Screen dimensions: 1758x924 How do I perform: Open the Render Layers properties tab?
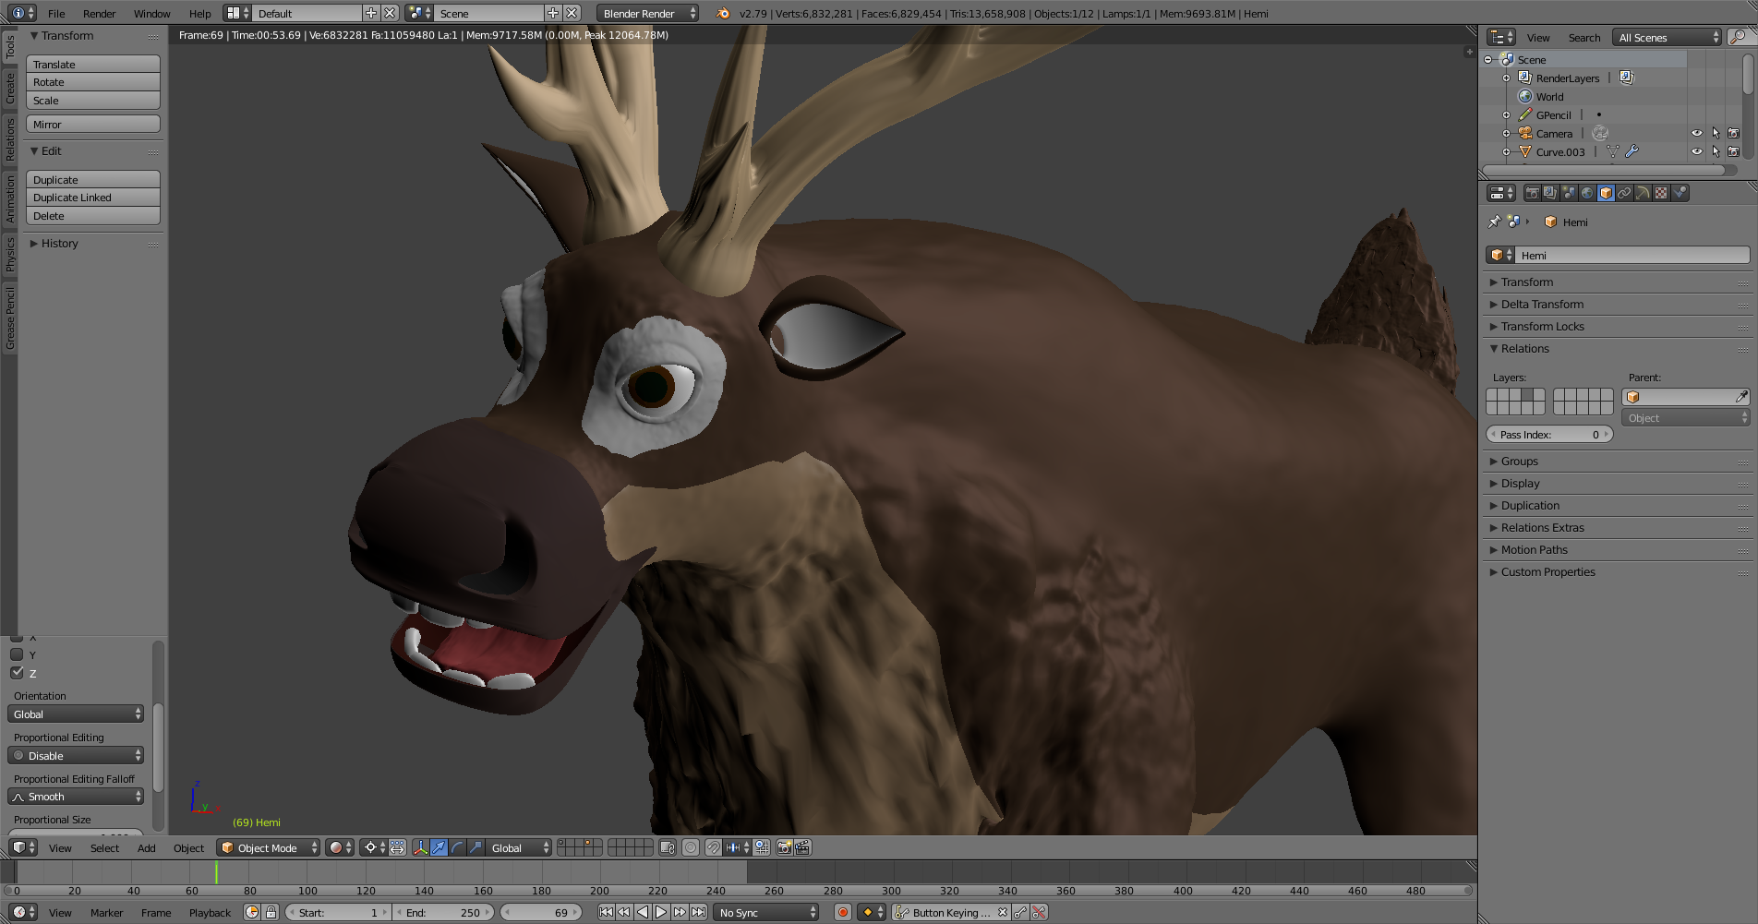1550,193
